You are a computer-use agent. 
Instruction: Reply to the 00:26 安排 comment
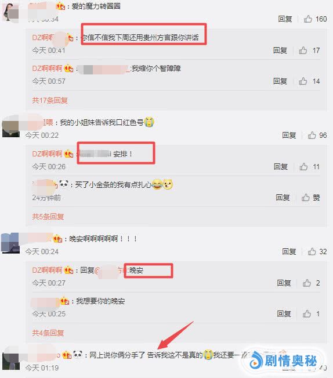point(281,166)
